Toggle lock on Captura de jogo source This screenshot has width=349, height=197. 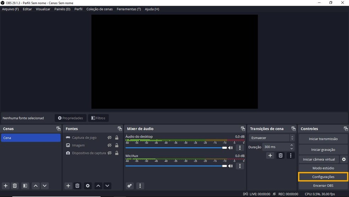(117, 137)
